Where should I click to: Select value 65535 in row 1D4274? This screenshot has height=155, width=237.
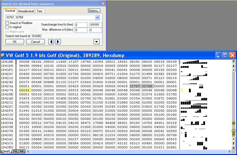(x=73, y=90)
